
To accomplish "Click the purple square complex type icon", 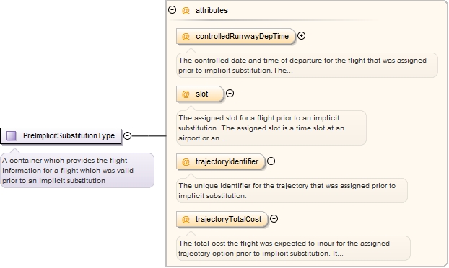I will click(12, 135).
